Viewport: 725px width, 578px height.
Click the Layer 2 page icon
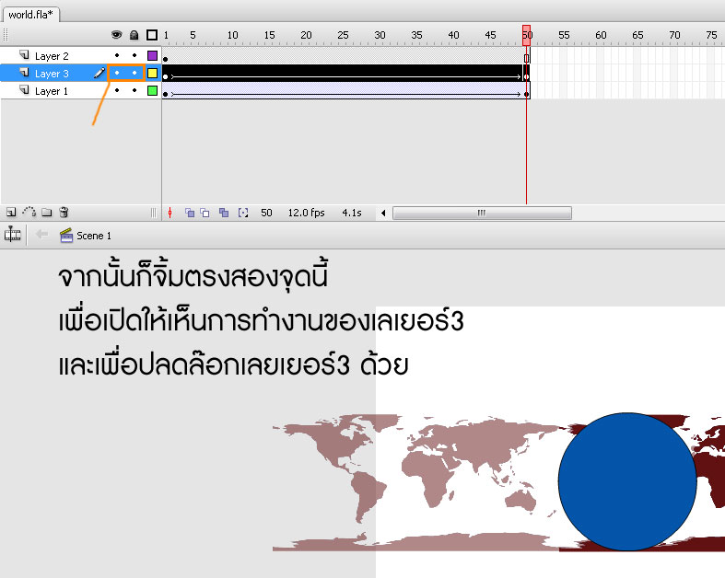click(25, 55)
